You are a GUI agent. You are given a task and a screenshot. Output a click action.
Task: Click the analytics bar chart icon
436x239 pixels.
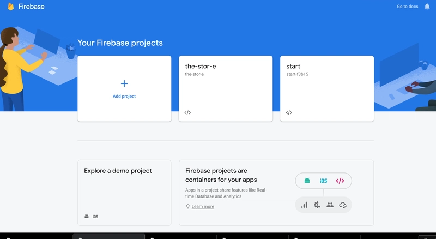[304, 205]
